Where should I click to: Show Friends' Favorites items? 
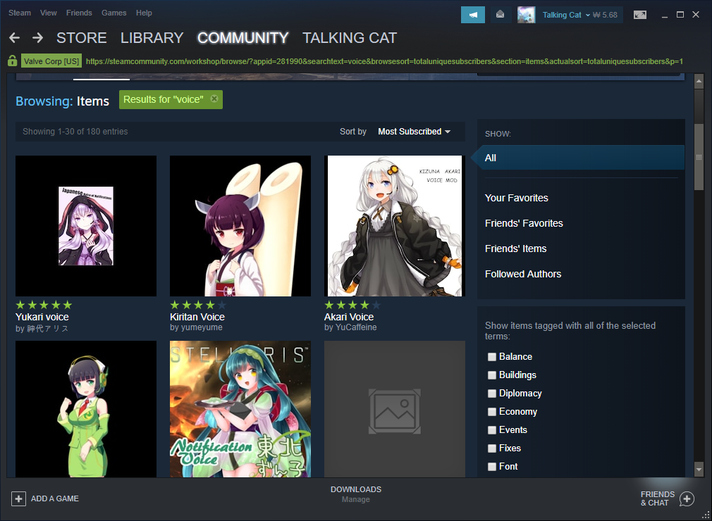[524, 223]
